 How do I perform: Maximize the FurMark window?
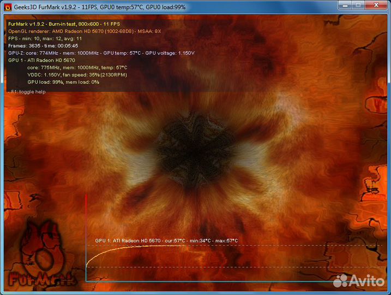[358, 5]
